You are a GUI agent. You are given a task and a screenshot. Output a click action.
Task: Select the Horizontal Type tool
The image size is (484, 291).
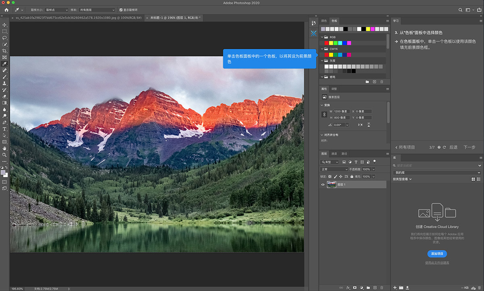[x=4, y=129]
